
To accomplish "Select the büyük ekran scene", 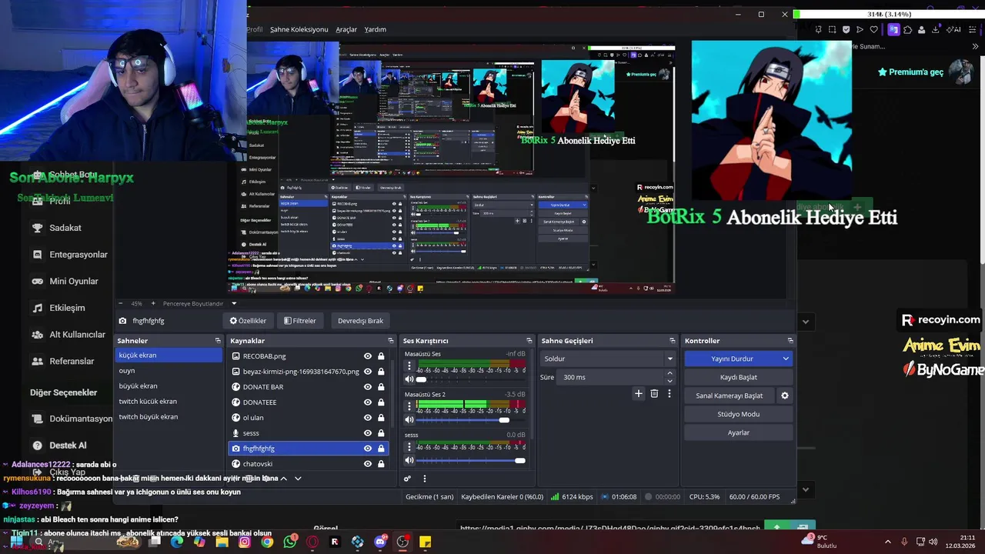I will pyautogui.click(x=169, y=386).
